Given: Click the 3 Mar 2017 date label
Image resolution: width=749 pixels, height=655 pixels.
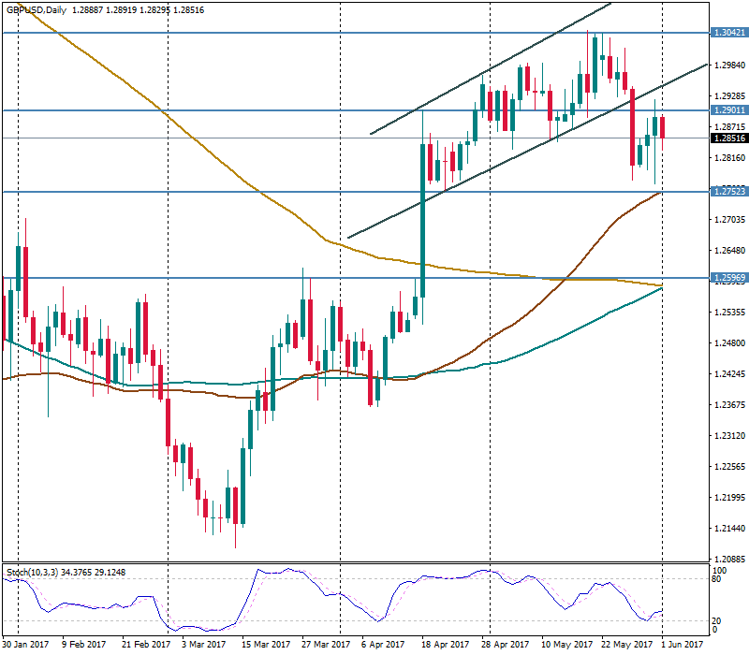Looking at the screenshot, I should 203,644.
